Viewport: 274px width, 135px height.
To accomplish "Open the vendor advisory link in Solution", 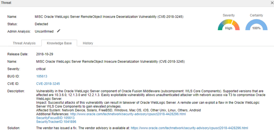I will [190, 128].
